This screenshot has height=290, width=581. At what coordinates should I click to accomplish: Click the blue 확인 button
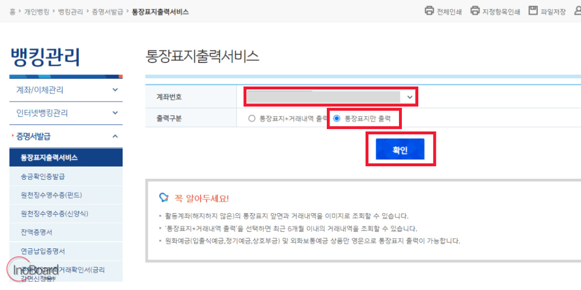(400, 149)
